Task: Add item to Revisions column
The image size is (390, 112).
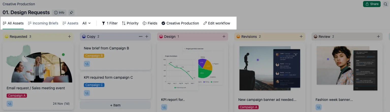Action: pyautogui.click(x=301, y=37)
